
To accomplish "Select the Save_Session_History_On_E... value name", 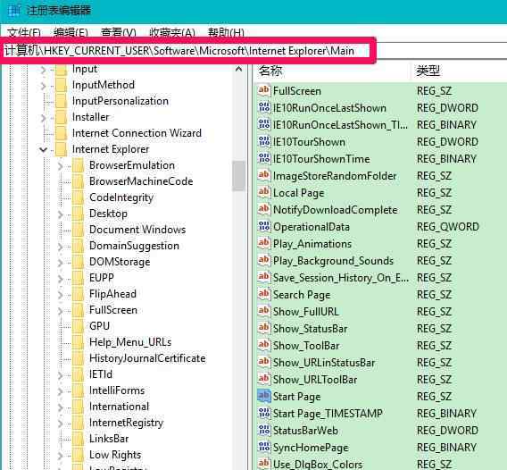I will coord(341,278).
